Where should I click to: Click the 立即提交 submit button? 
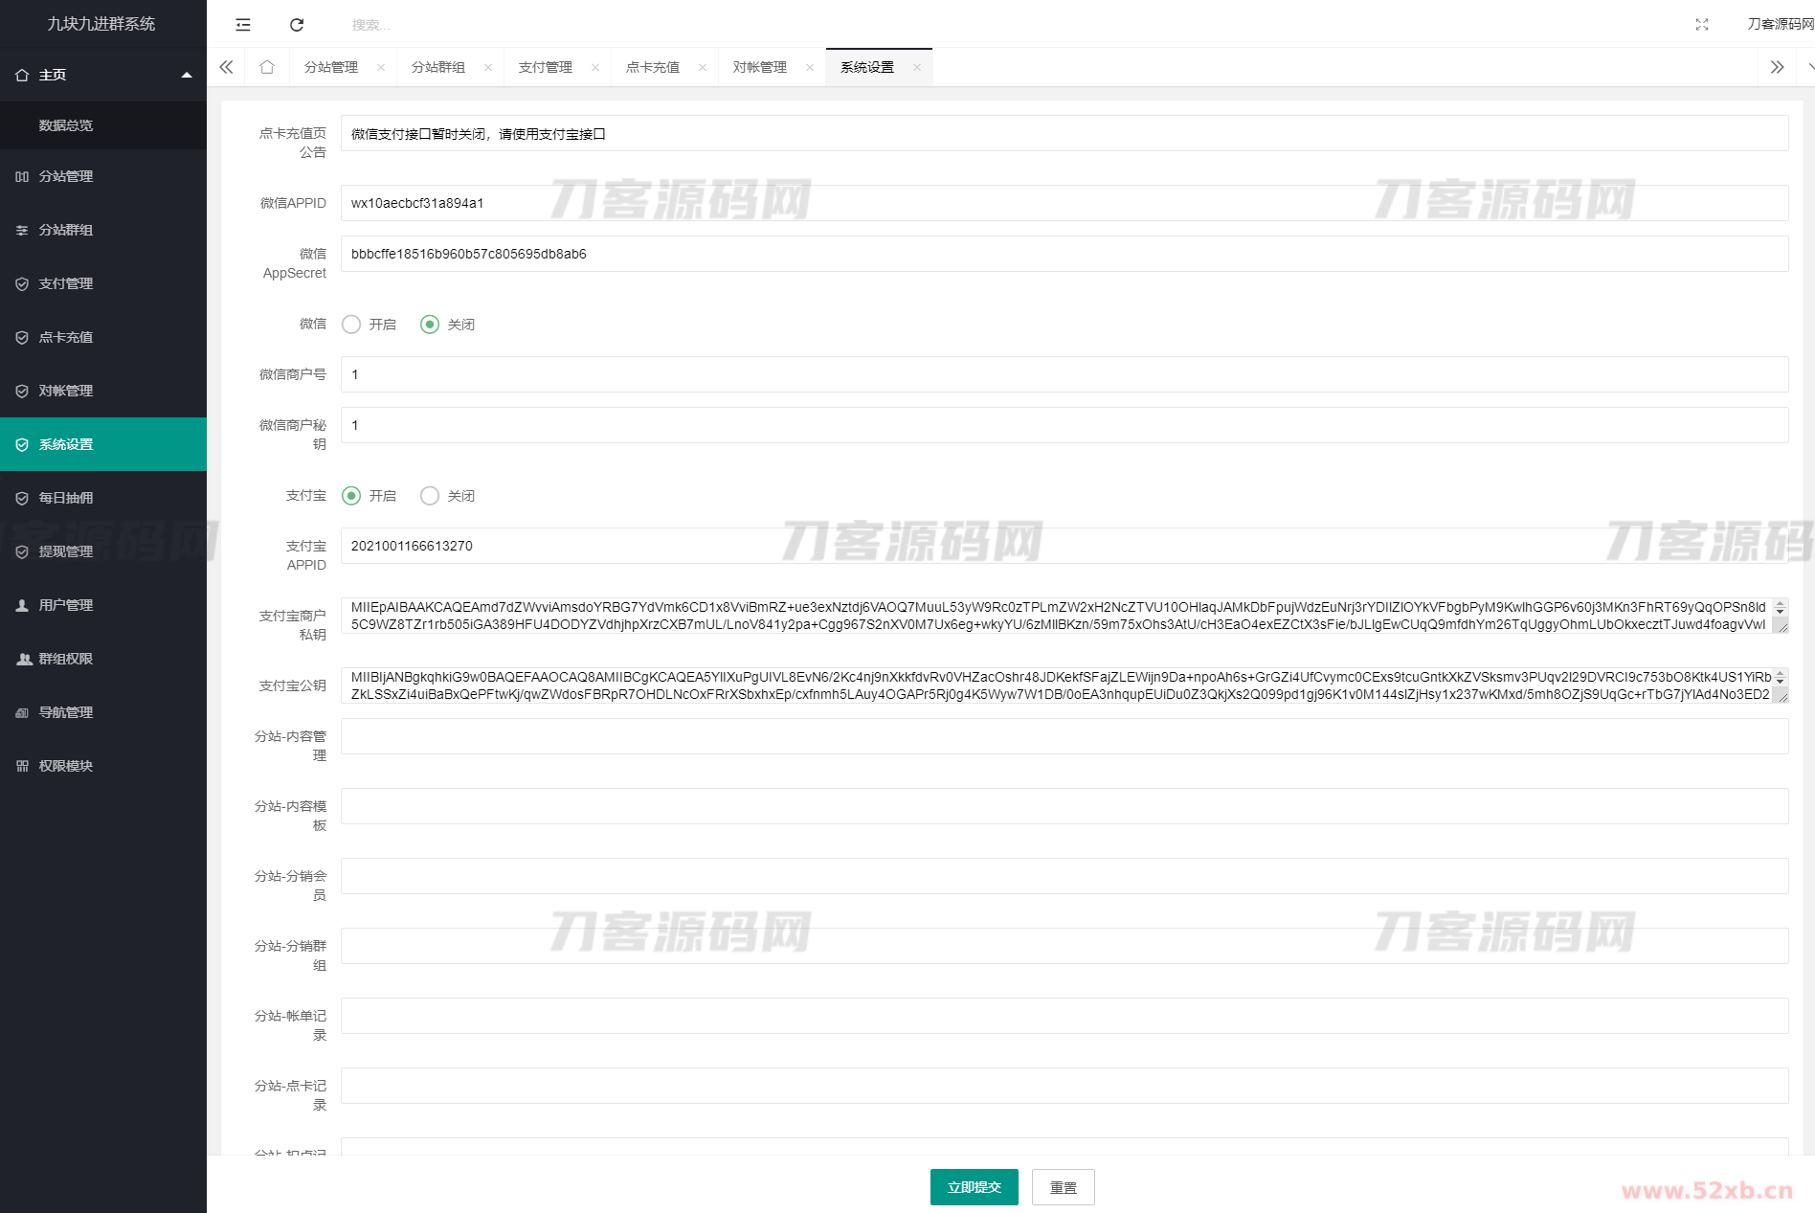coord(974,1187)
